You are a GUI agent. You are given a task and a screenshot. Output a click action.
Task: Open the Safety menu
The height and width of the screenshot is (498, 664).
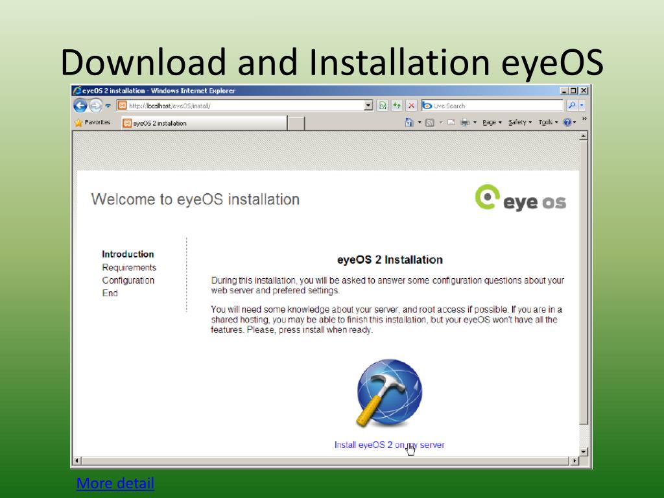[519, 123]
